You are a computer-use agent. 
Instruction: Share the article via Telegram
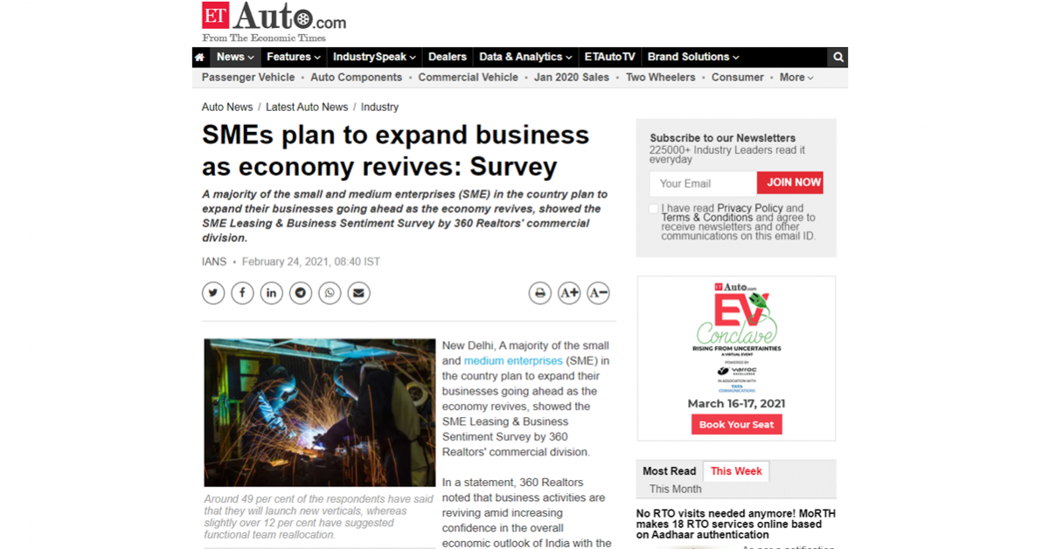point(301,293)
